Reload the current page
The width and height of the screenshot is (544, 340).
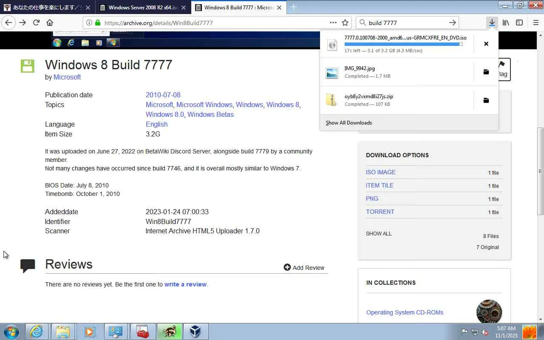(x=36, y=23)
